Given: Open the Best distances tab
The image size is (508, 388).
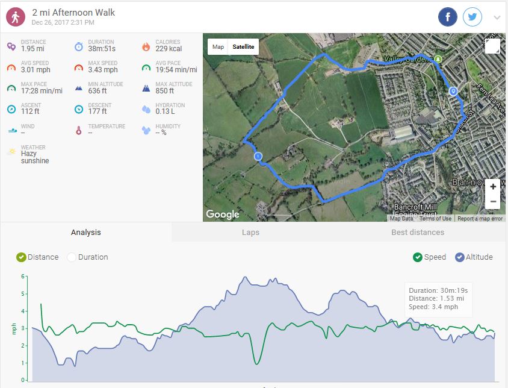Looking at the screenshot, I should click(417, 233).
